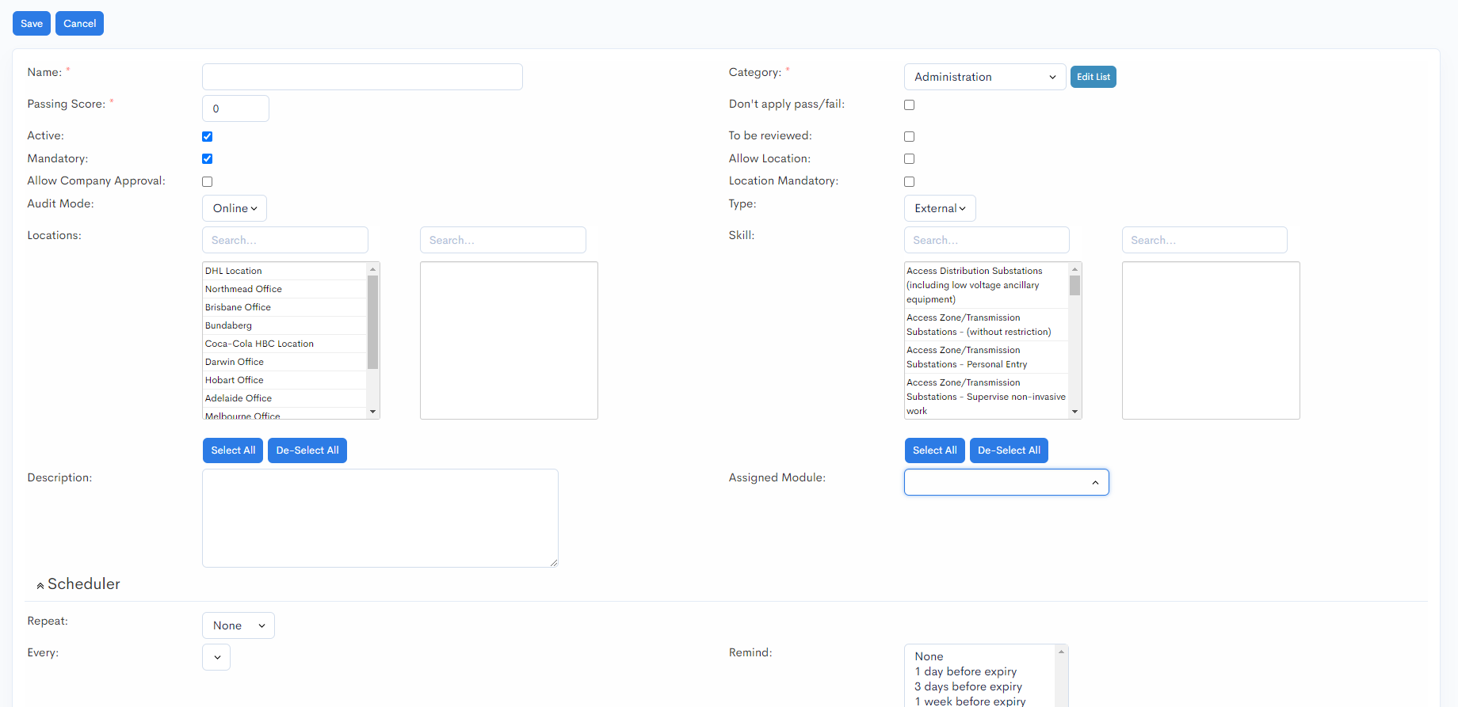Click Remind list scroll up arrow
1458x707 pixels.
(1061, 652)
